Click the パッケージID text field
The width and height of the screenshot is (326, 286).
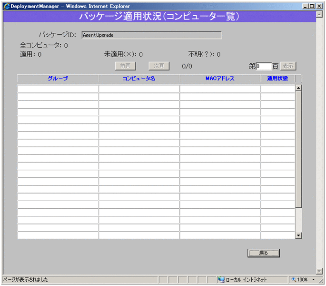151,35
